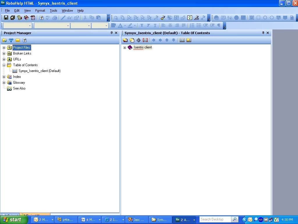Click standard toolbar overflow options arrow
The height and width of the screenshot is (224, 298).
pos(108,18)
